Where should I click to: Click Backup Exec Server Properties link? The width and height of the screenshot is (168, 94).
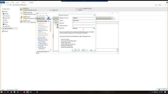pos(43,46)
